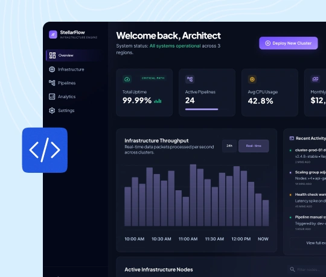The image size is (326, 277).
Task: Click the plus icon on Deploy button
Action: point(268,43)
